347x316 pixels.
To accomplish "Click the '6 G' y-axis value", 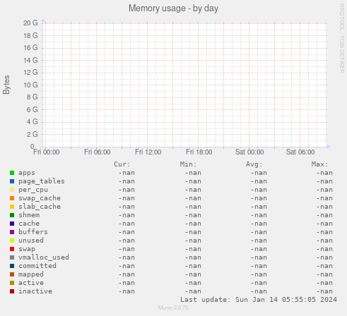I will 32,110.
